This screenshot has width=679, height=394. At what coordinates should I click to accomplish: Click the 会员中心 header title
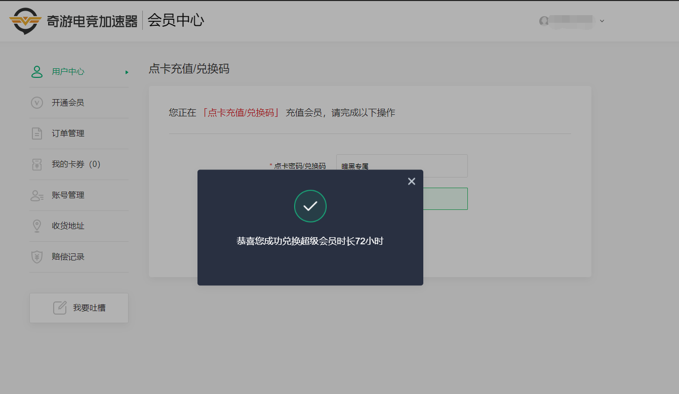tap(176, 20)
